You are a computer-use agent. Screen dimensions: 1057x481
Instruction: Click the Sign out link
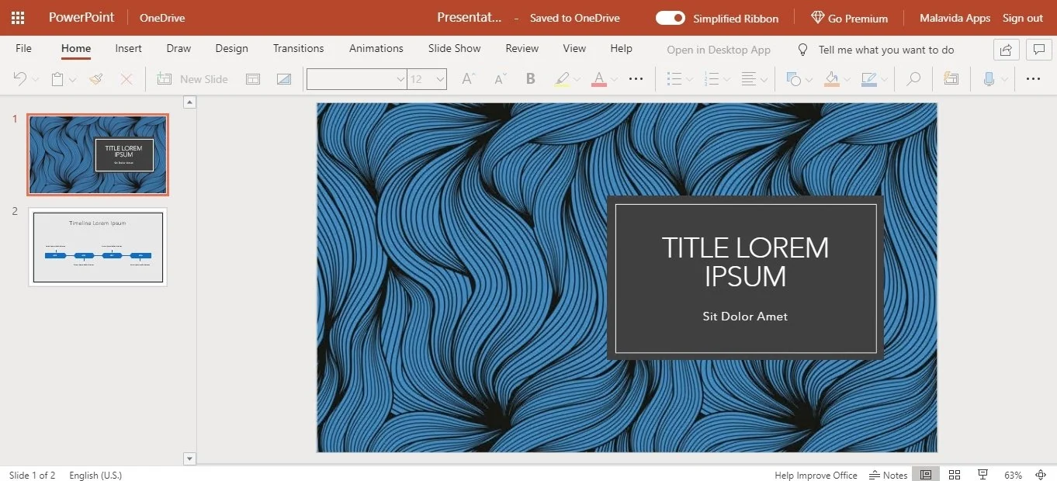1023,18
